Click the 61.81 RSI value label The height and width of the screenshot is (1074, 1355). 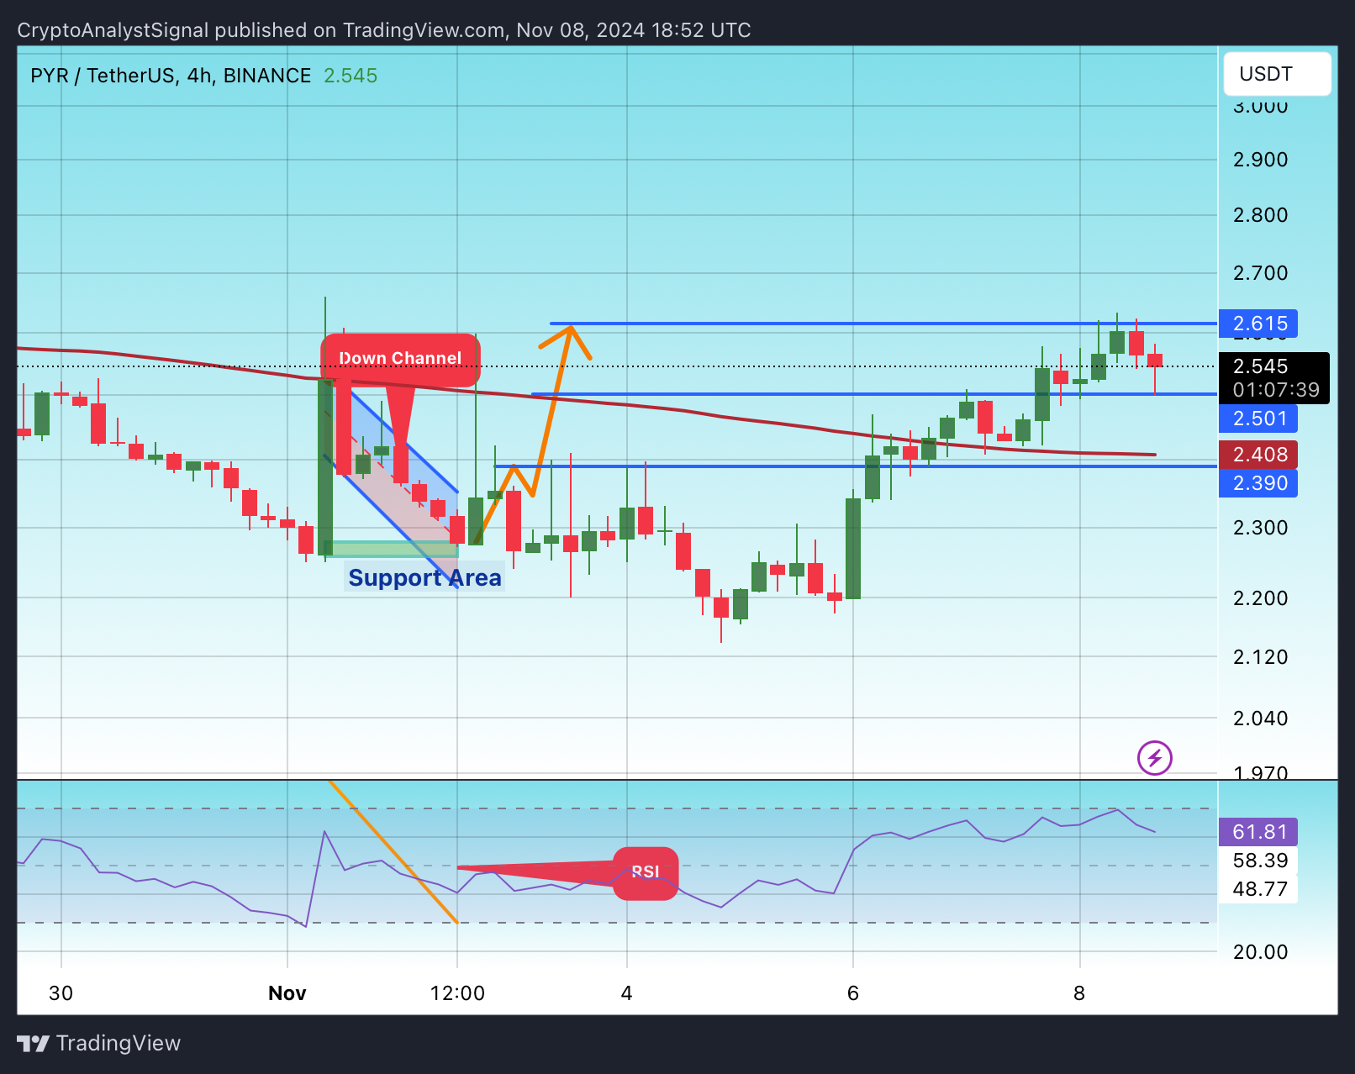(1258, 832)
